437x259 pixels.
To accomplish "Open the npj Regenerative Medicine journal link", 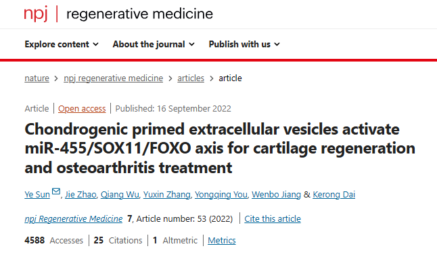I will coord(74,219).
